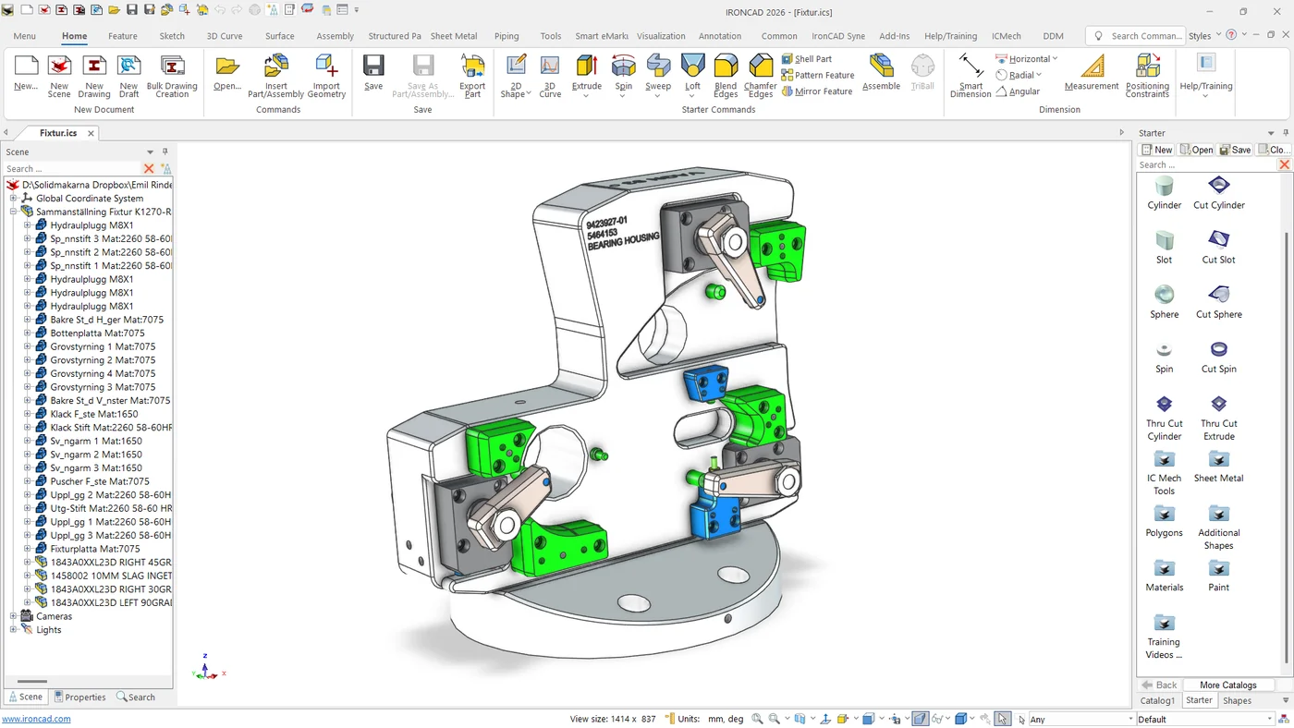Create a New Scene from the ribbon
Screen dimensions: 1294x728
coord(59,76)
